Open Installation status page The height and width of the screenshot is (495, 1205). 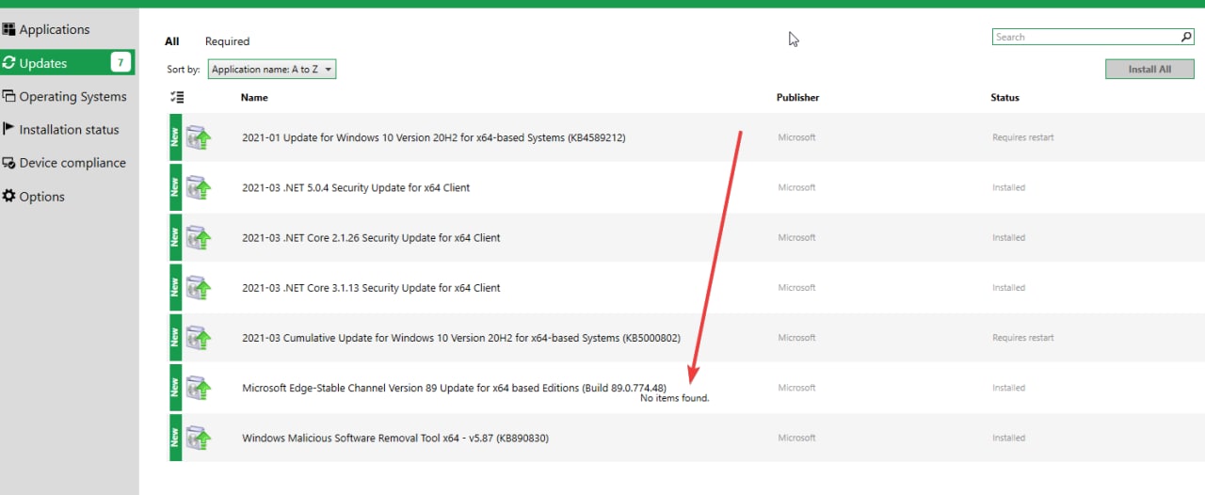click(x=68, y=129)
